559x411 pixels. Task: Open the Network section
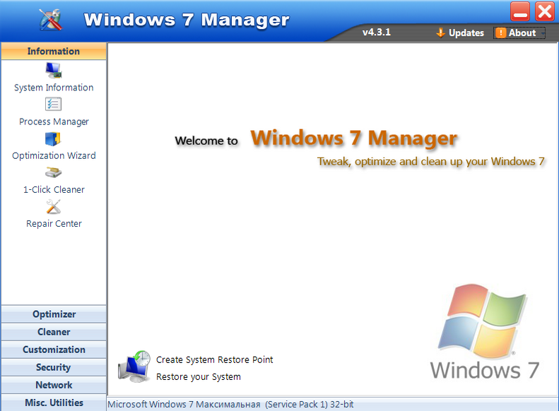coord(54,385)
